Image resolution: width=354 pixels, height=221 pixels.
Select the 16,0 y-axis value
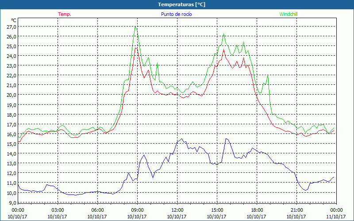click(12, 134)
